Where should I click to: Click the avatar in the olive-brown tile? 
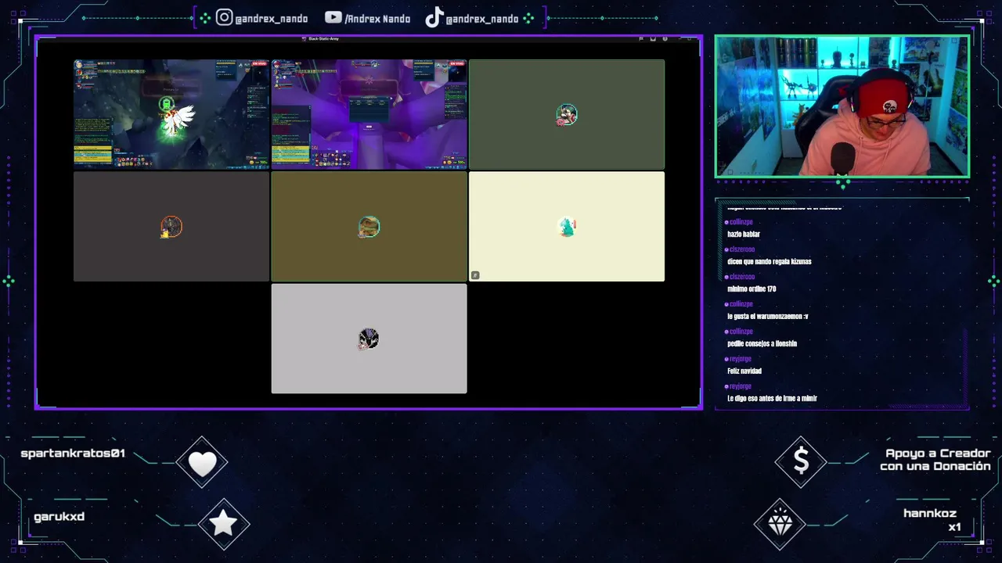tap(369, 227)
